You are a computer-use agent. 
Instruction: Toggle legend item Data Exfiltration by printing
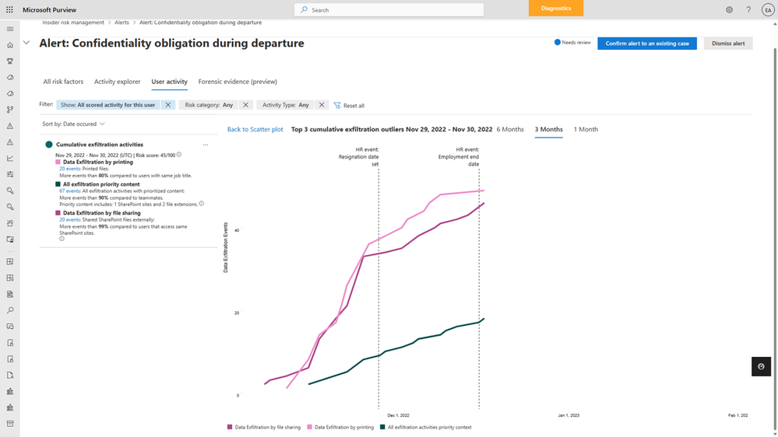coord(340,427)
